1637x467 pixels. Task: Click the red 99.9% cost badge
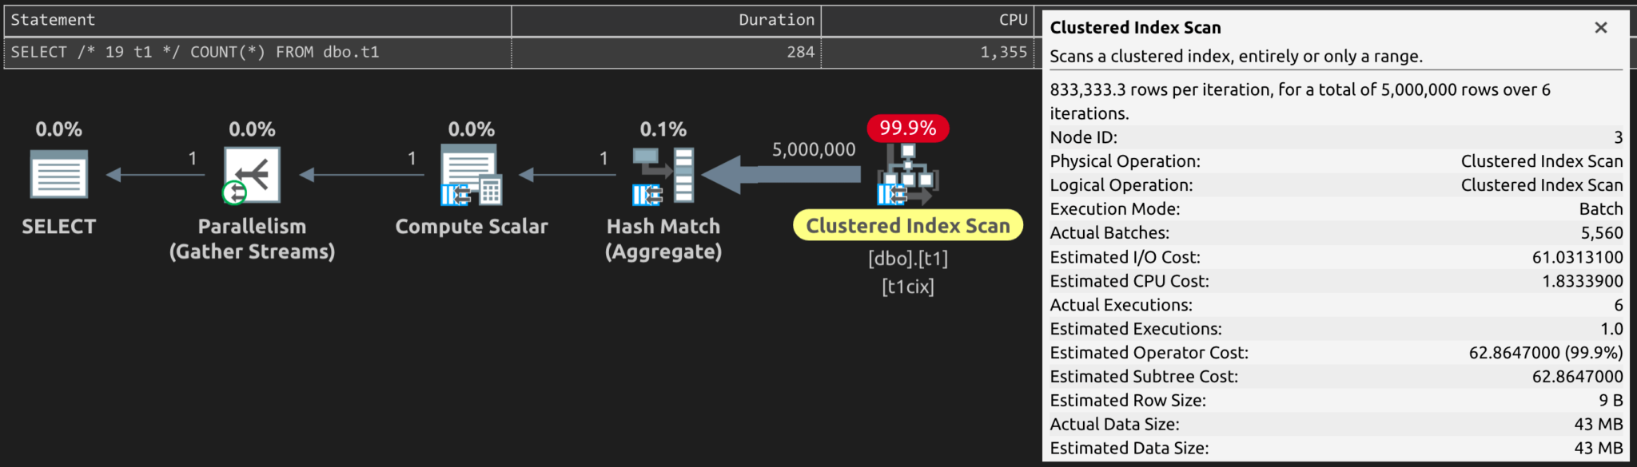click(907, 128)
